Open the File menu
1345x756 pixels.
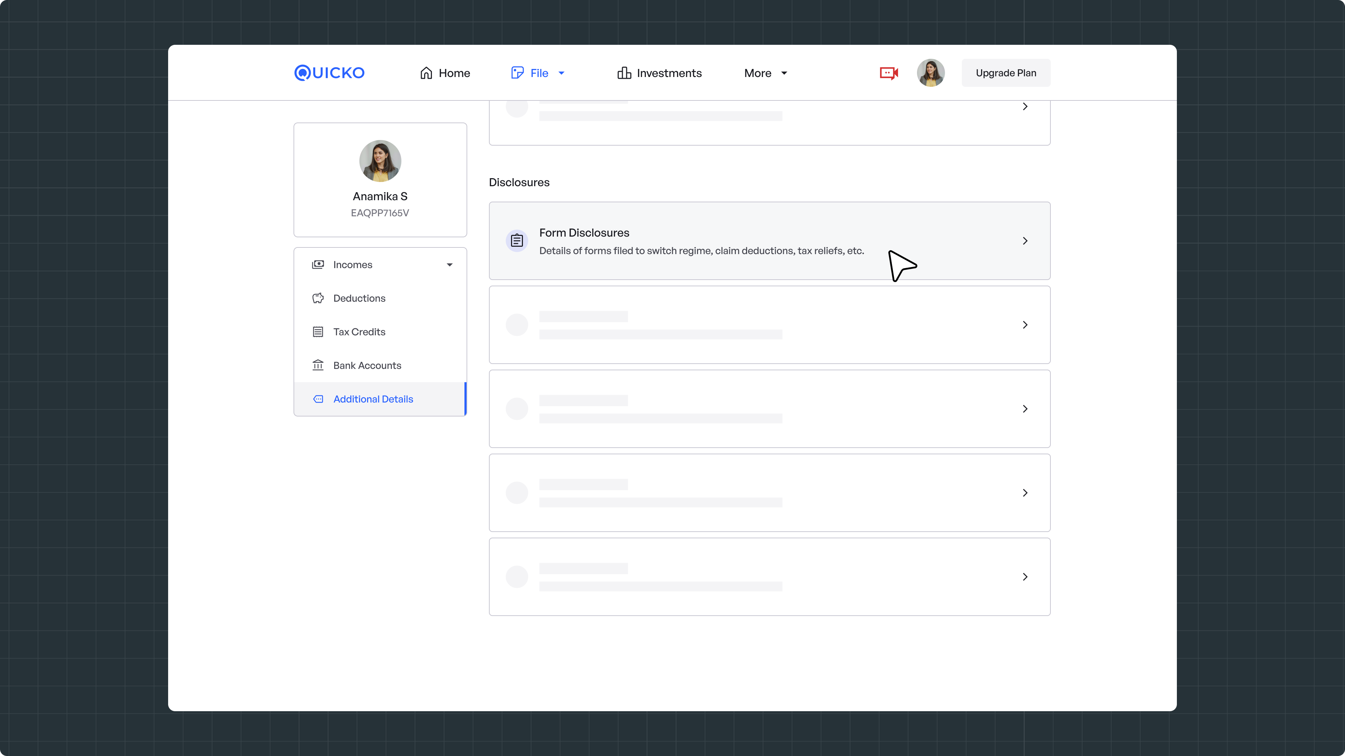click(539, 73)
